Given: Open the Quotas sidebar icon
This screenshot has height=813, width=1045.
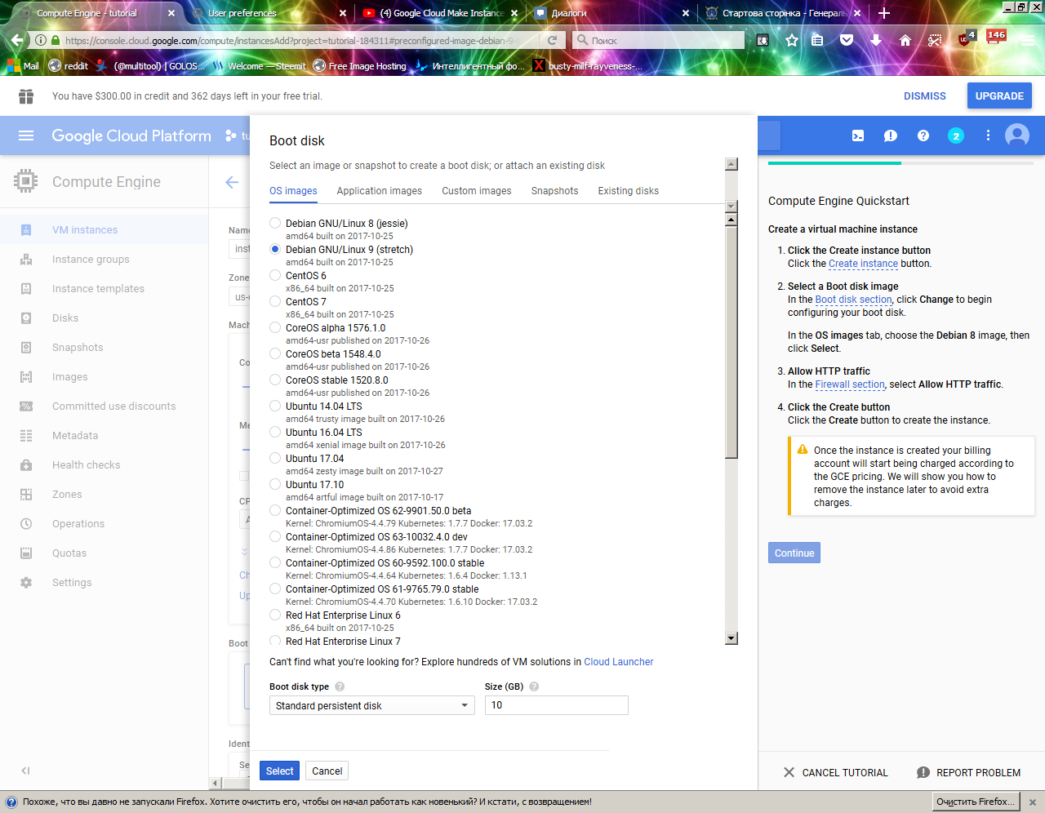Looking at the screenshot, I should pos(26,553).
